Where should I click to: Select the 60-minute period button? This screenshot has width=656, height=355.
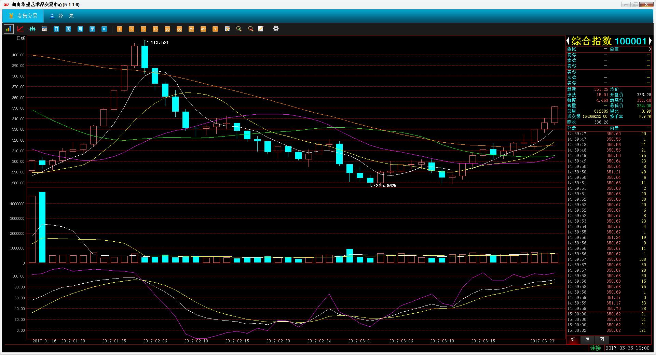pos(179,29)
